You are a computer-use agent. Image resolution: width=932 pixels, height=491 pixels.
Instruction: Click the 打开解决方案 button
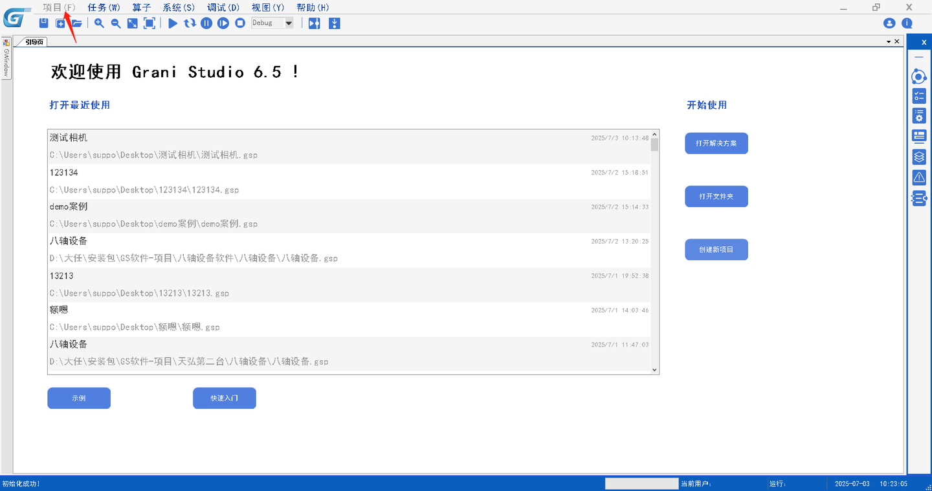click(x=716, y=143)
